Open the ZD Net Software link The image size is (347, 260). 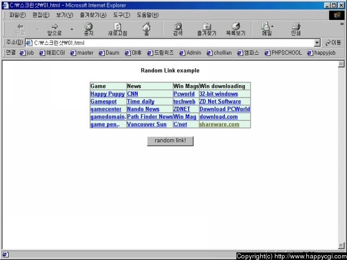pos(220,101)
